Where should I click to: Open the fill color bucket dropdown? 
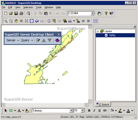pos(116,111)
